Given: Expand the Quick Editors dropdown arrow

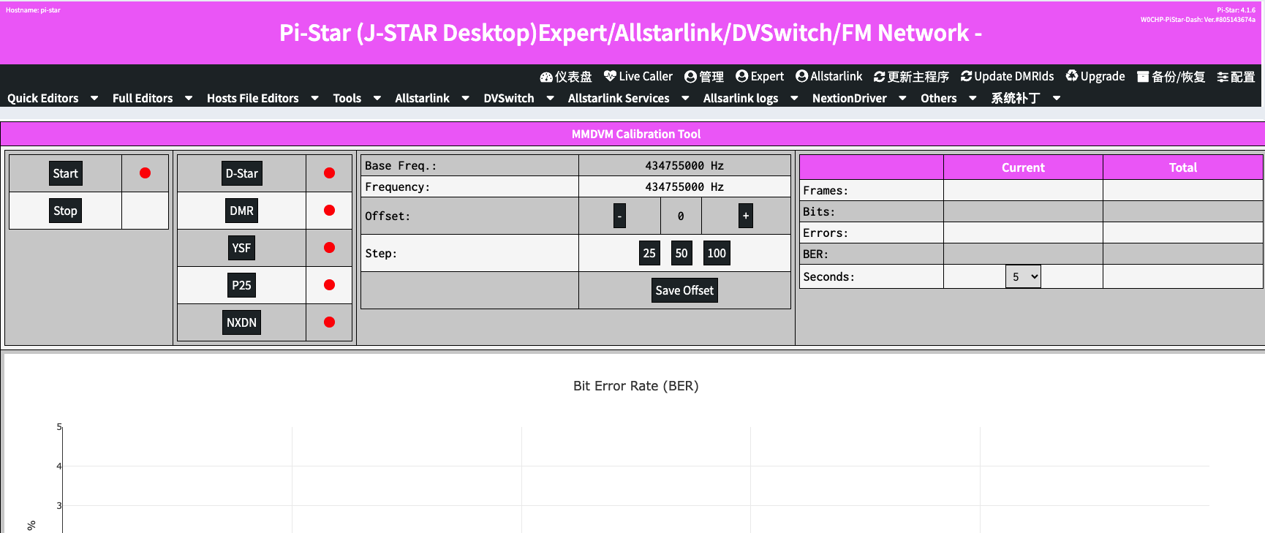Looking at the screenshot, I should [94, 98].
